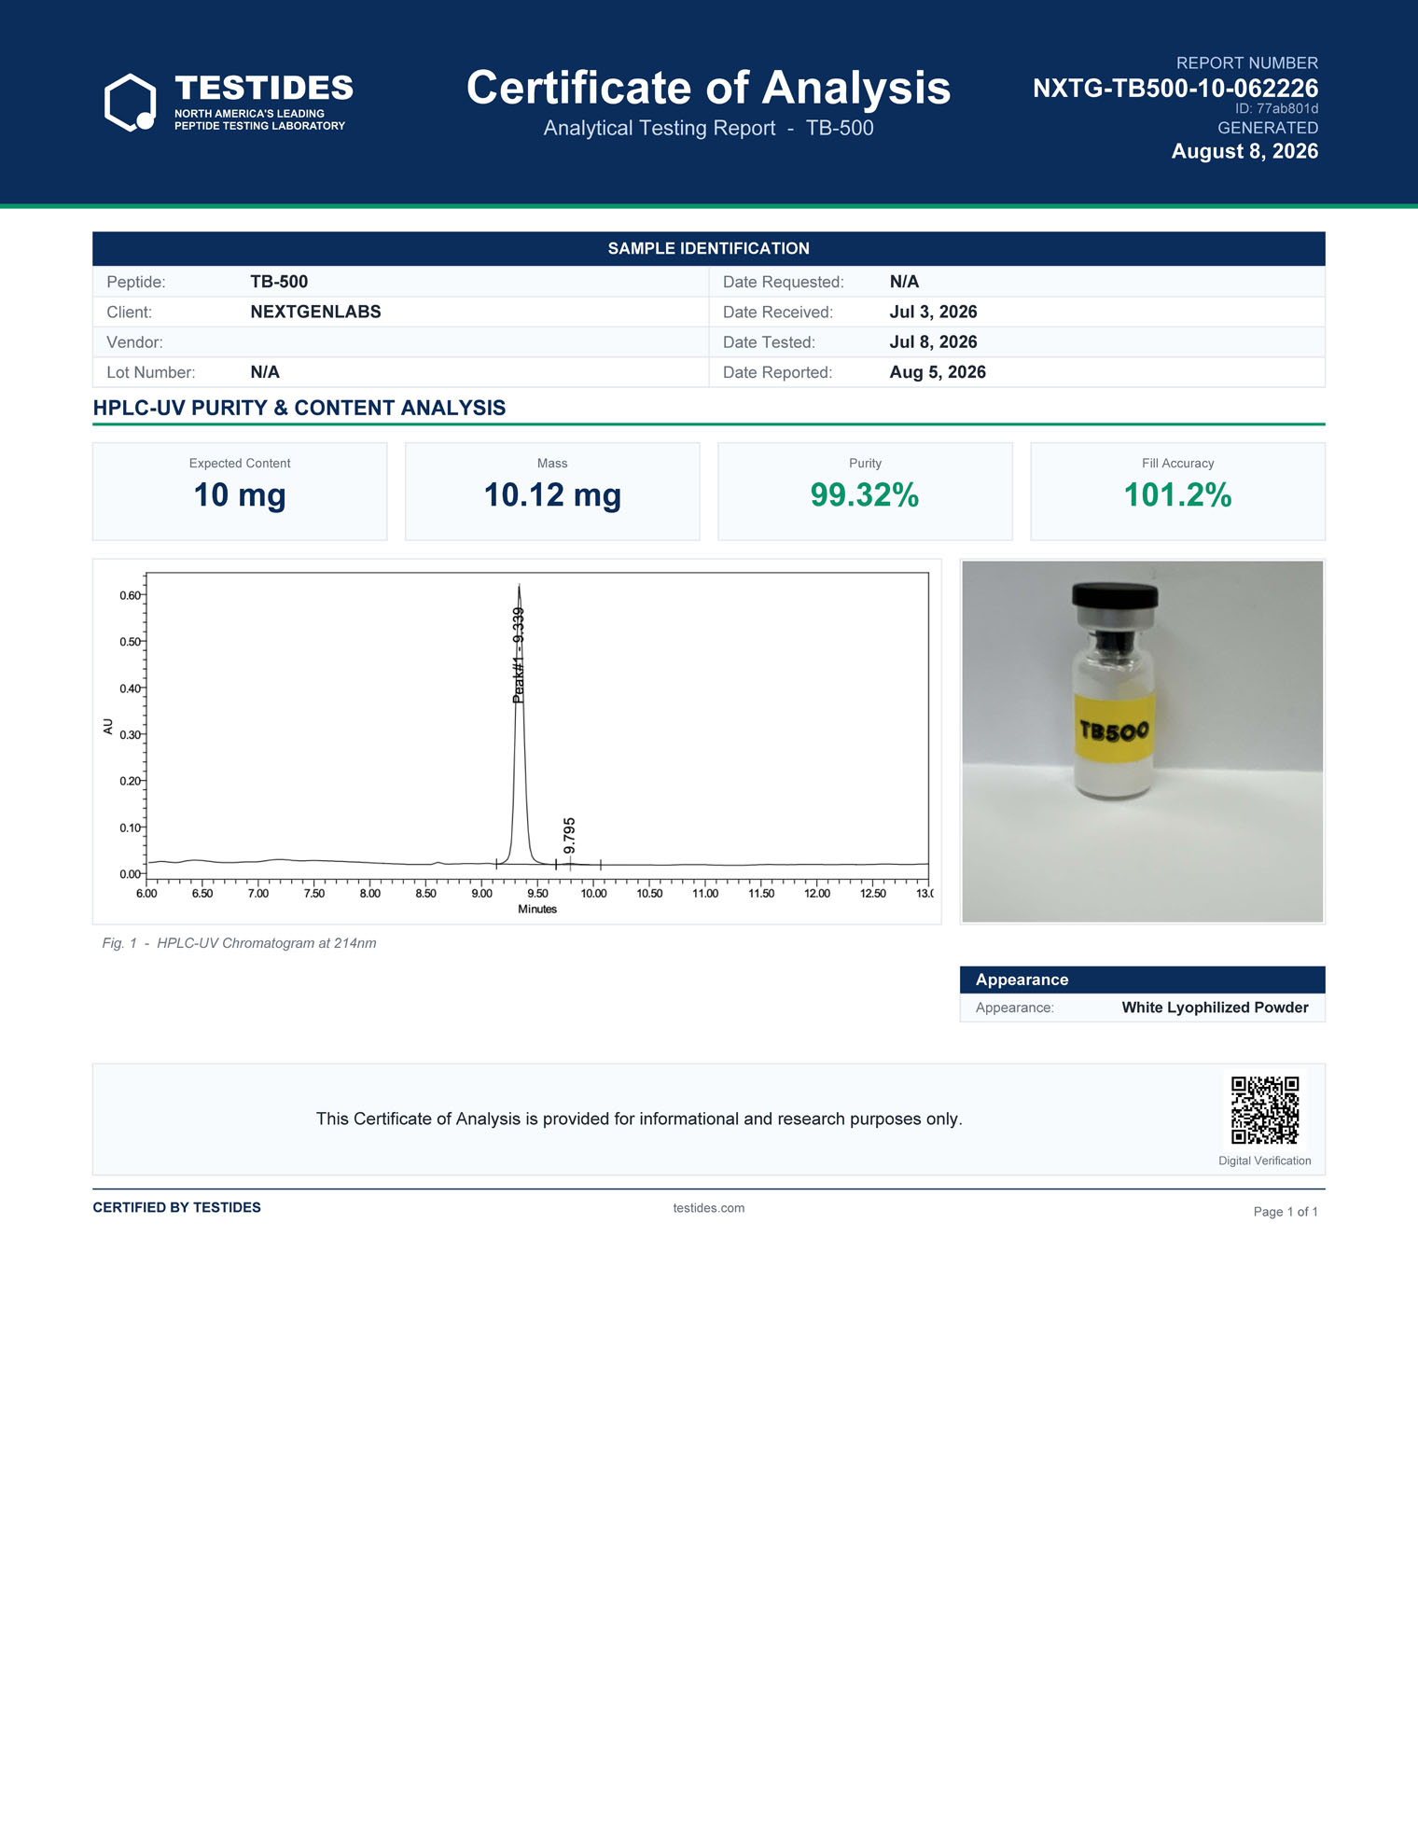Click the QR code for digital verification
The width and height of the screenshot is (1418, 1835).
coord(1265,1110)
